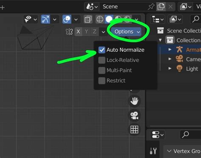This screenshot has width=201, height=158.
Task: Expand the visibility filter dropdown arrow
Action: tap(35, 19)
